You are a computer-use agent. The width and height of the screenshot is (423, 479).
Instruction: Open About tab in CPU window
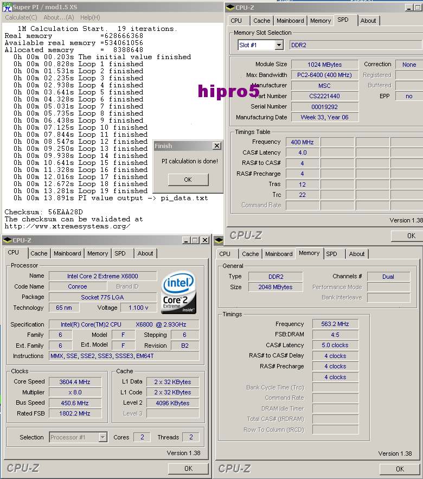(145, 253)
